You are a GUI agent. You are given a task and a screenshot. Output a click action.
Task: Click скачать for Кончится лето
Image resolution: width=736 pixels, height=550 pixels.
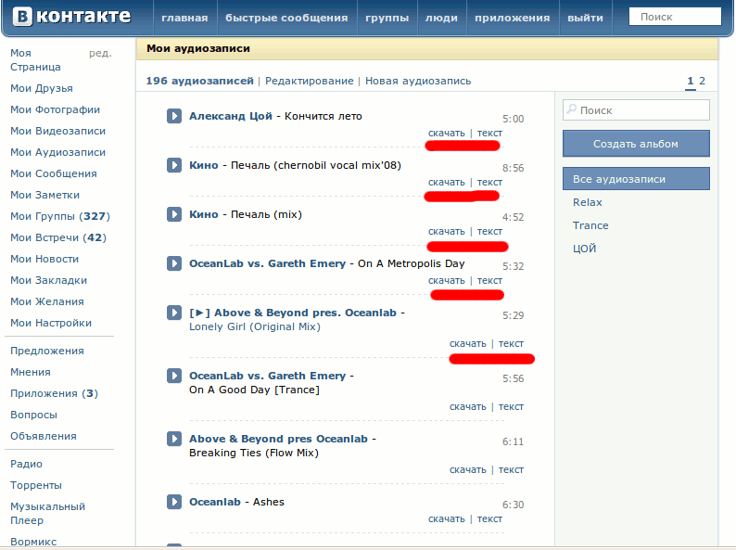(447, 133)
